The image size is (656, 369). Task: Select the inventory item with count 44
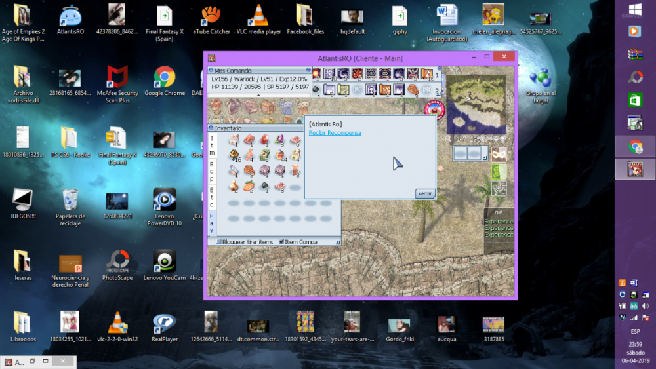280,155
